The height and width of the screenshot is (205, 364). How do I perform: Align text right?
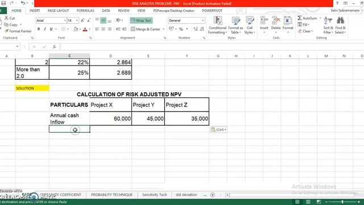point(109,29)
